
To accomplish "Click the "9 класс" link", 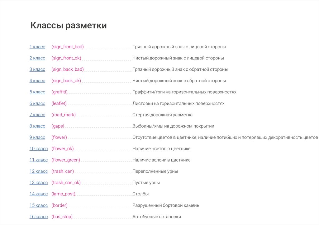I will (37, 137).
